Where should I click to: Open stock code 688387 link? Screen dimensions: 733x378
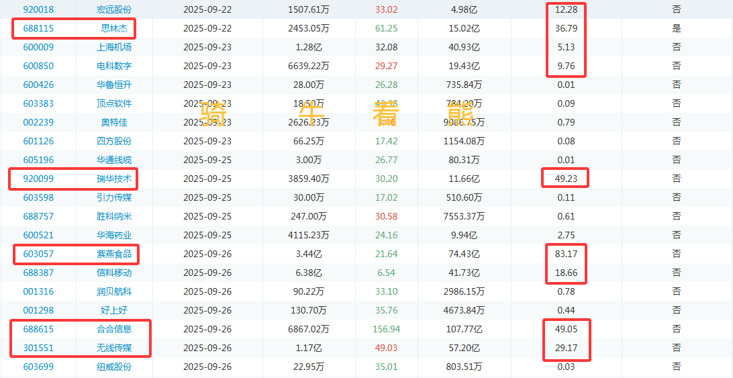coord(38,273)
